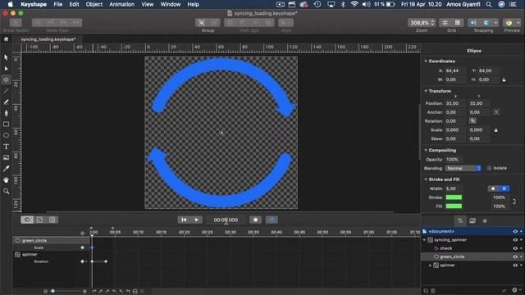Screen dimensions: 525x295
Task: Open the Blending mode dropdown
Action: click(x=463, y=168)
